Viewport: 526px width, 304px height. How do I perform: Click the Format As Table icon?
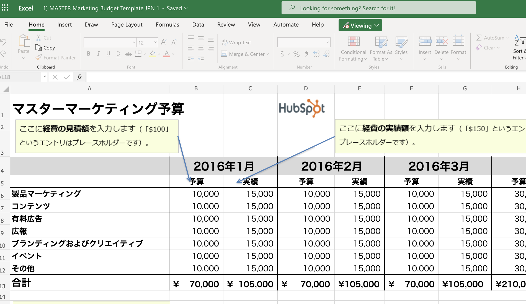tap(381, 41)
